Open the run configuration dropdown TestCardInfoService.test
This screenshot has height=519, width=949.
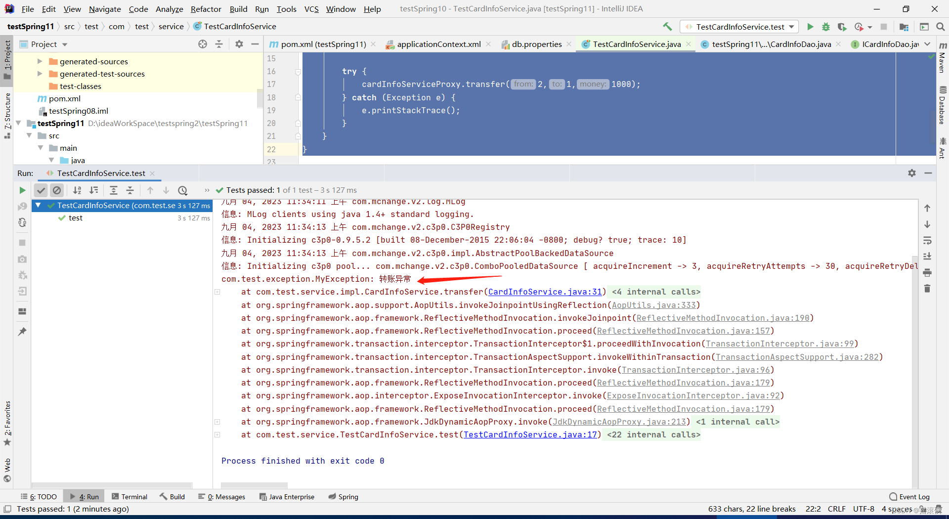click(739, 27)
